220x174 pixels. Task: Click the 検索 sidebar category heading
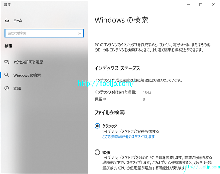(8, 46)
